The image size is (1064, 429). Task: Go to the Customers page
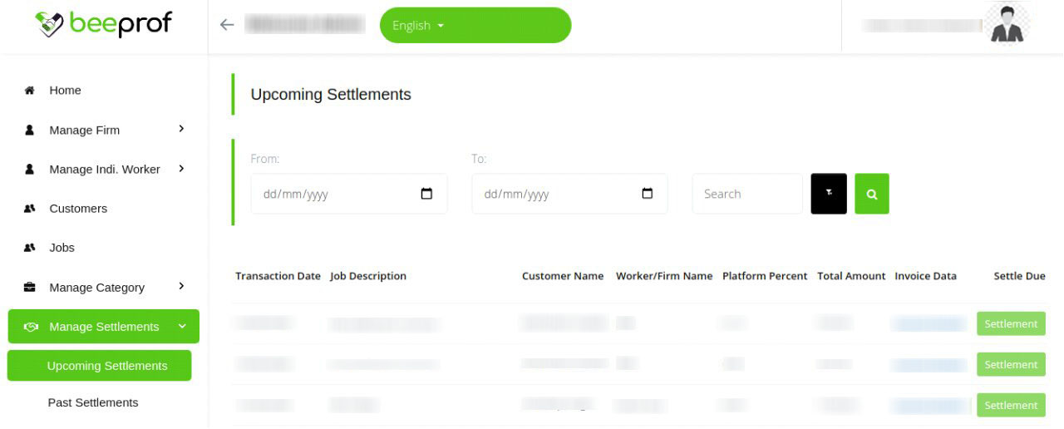pyautogui.click(x=78, y=209)
